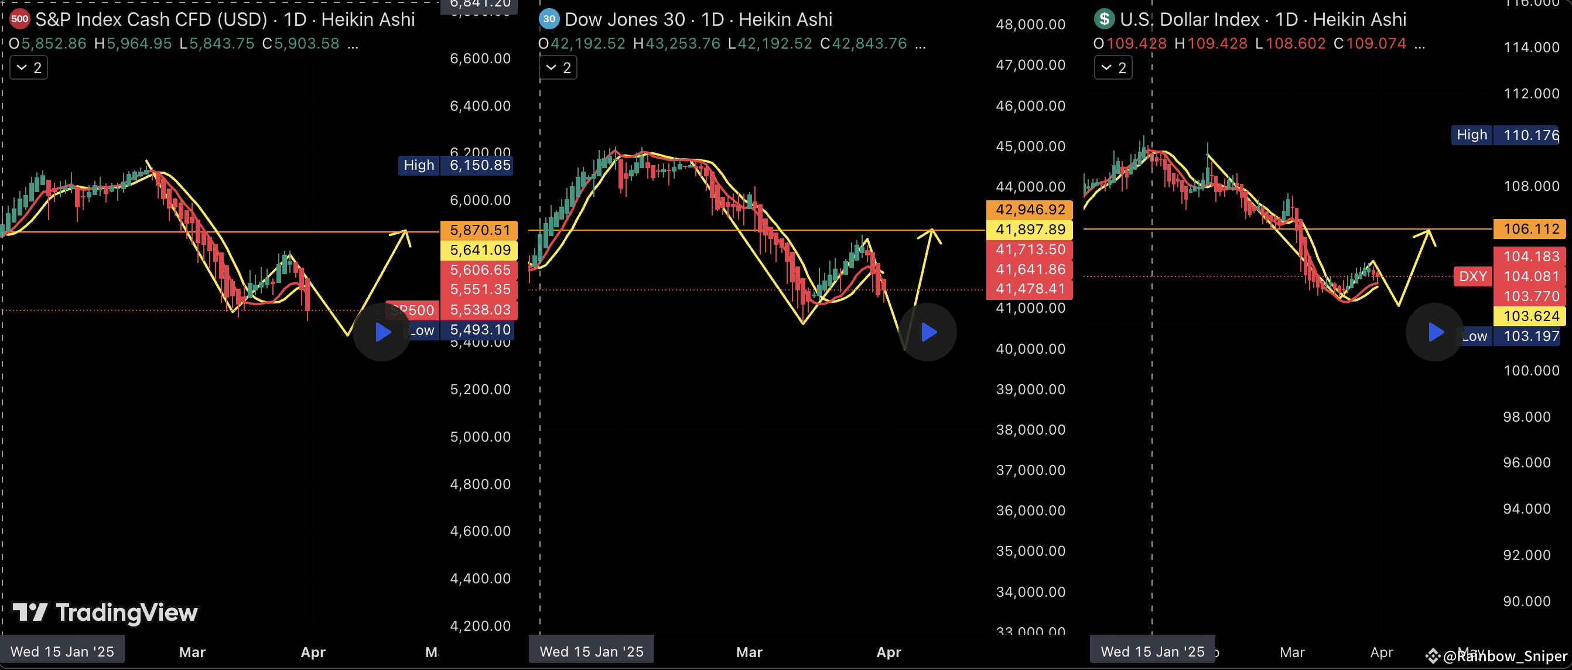This screenshot has width=1572, height=670.
Task: Click the orange 106.112 price label
Action: [1530, 229]
